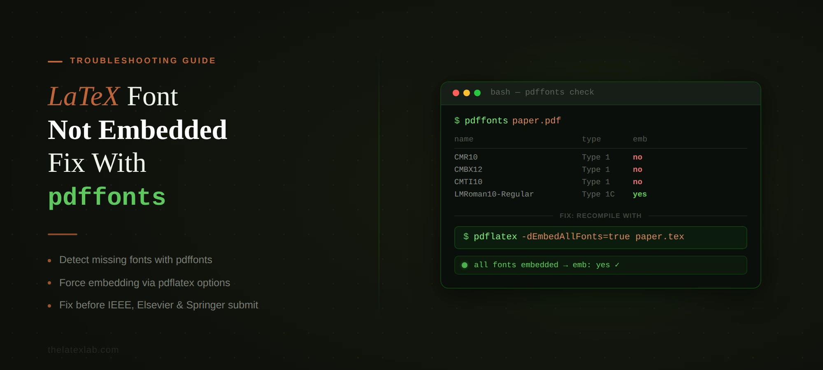Click the 'all fonts embedded' status bar
This screenshot has height=370, width=823.
(601, 265)
